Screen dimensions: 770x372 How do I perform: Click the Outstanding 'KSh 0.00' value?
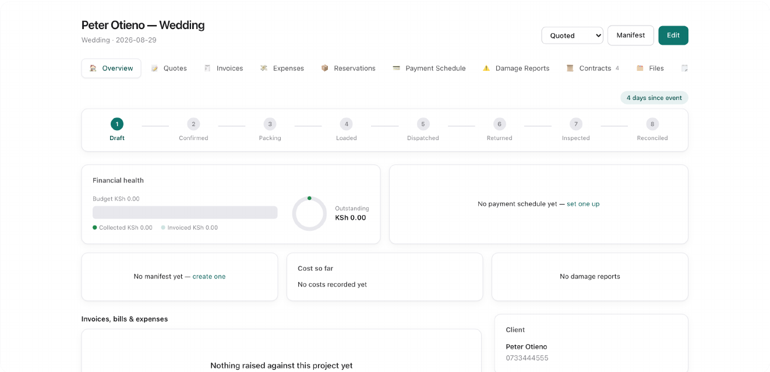(351, 218)
